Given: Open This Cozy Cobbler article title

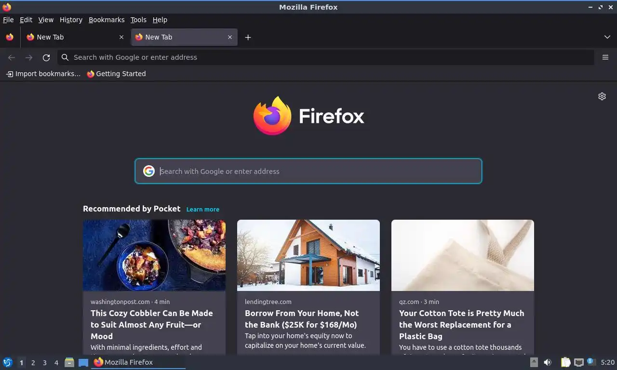Looking at the screenshot, I should point(152,325).
